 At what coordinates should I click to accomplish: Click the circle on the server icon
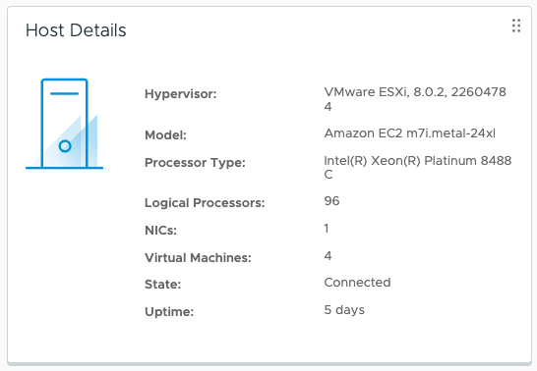65,146
